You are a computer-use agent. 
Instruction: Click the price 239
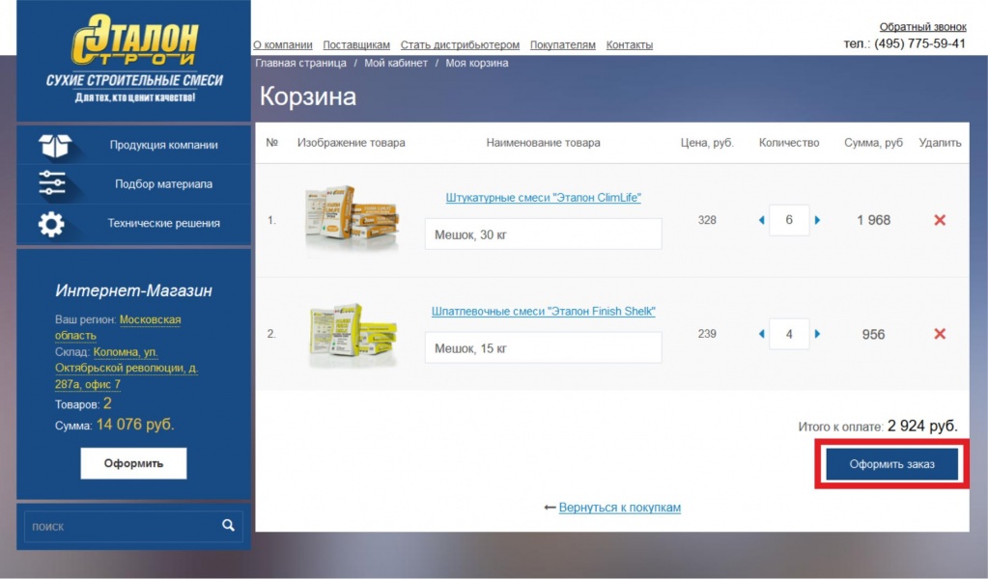pyautogui.click(x=707, y=334)
